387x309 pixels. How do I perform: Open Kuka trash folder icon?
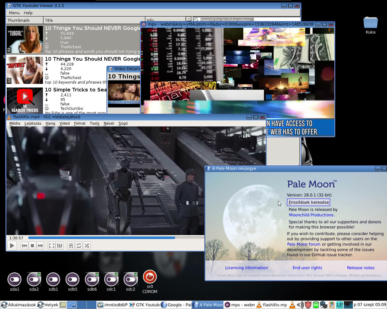tap(370, 26)
